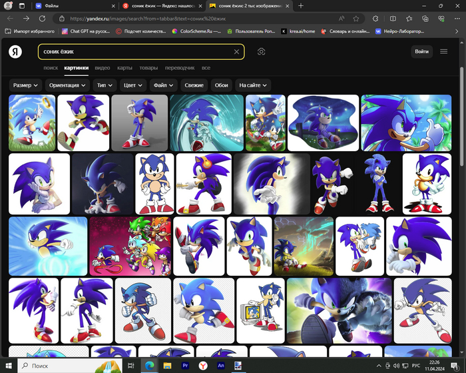Click the page's vertical scrollbar
Image resolution: width=466 pixels, height=373 pixels.
pos(462,133)
